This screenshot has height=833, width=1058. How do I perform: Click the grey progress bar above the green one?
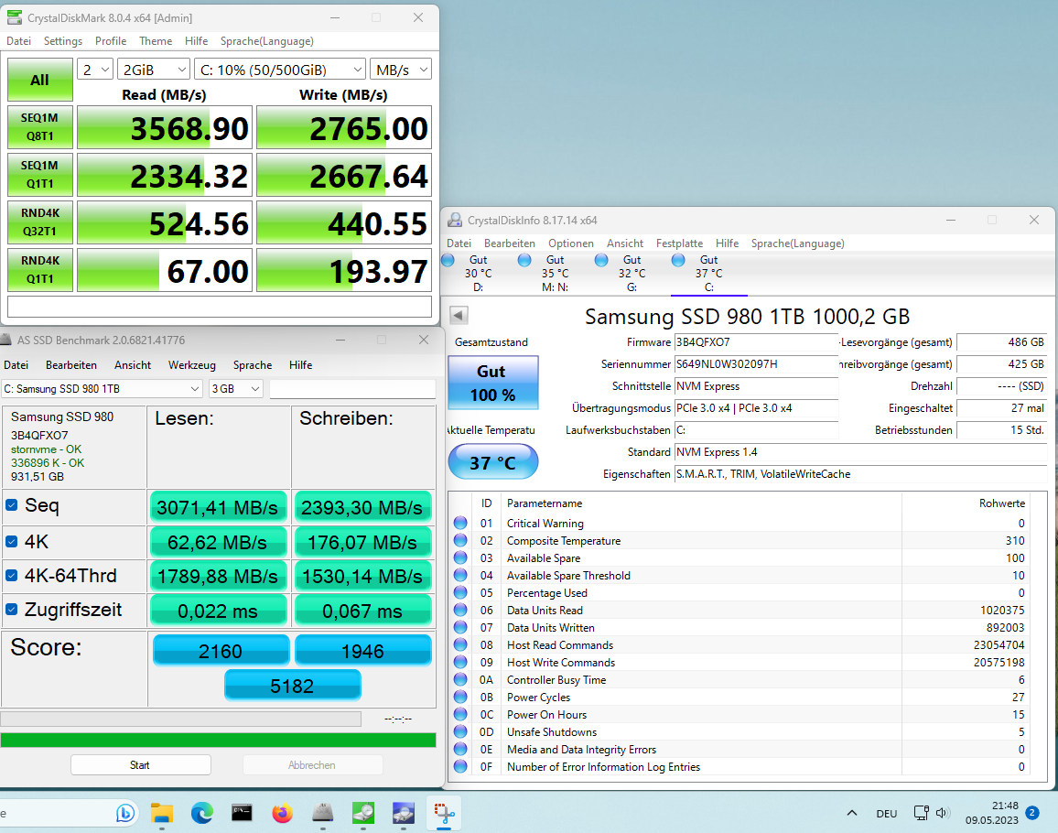tap(181, 719)
